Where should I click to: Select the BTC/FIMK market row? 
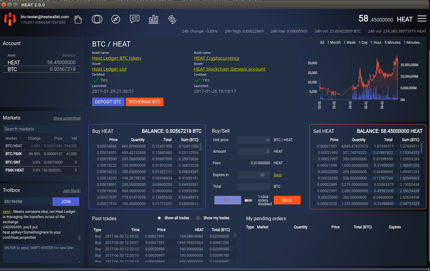41,154
